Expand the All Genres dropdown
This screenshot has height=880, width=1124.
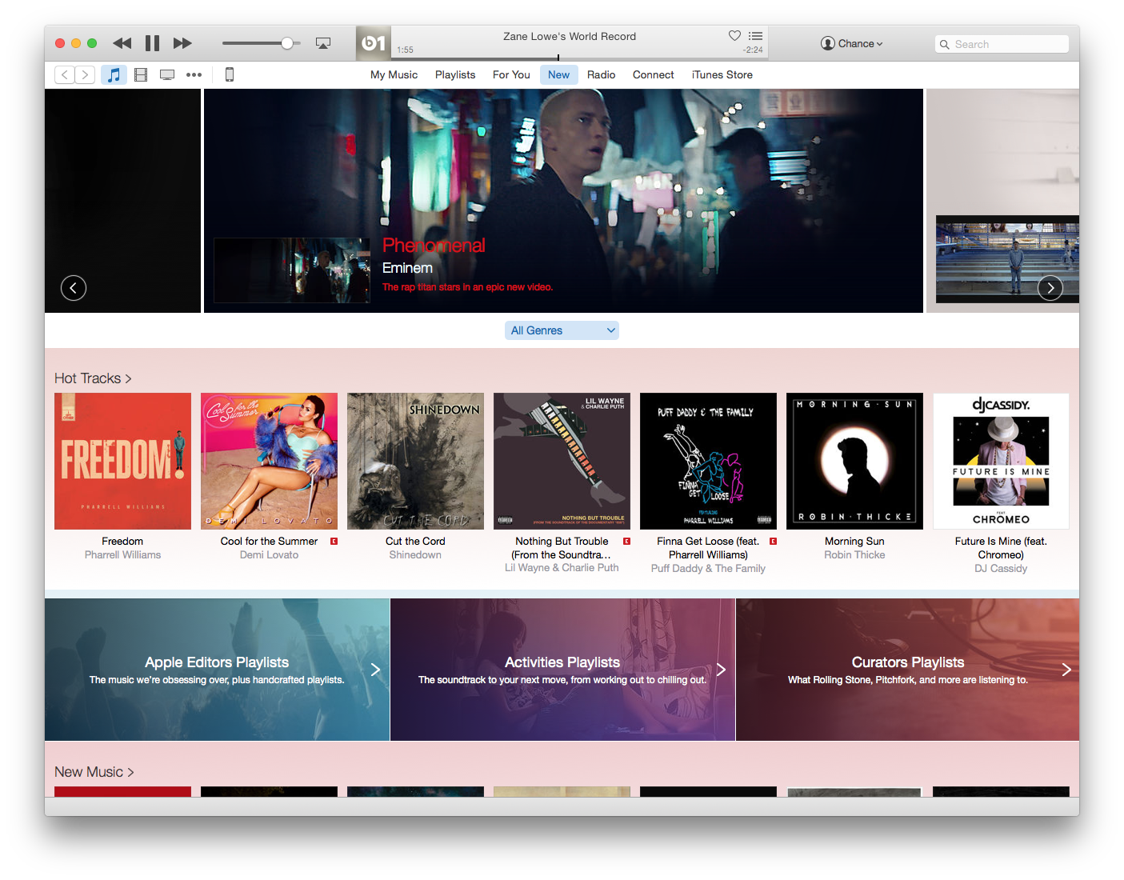coord(562,330)
